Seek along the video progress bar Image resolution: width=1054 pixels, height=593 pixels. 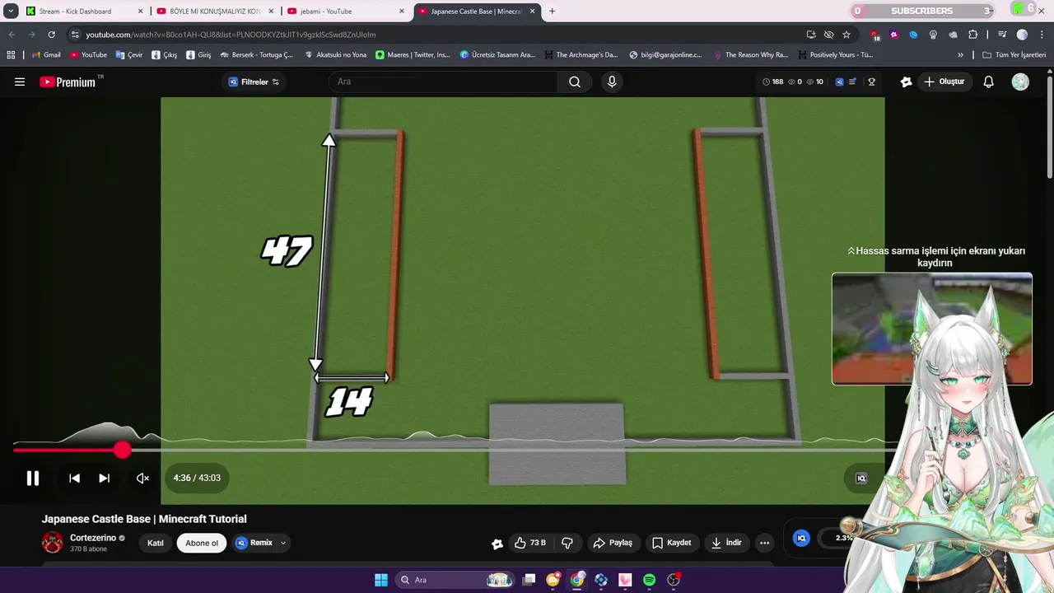[x=455, y=450]
